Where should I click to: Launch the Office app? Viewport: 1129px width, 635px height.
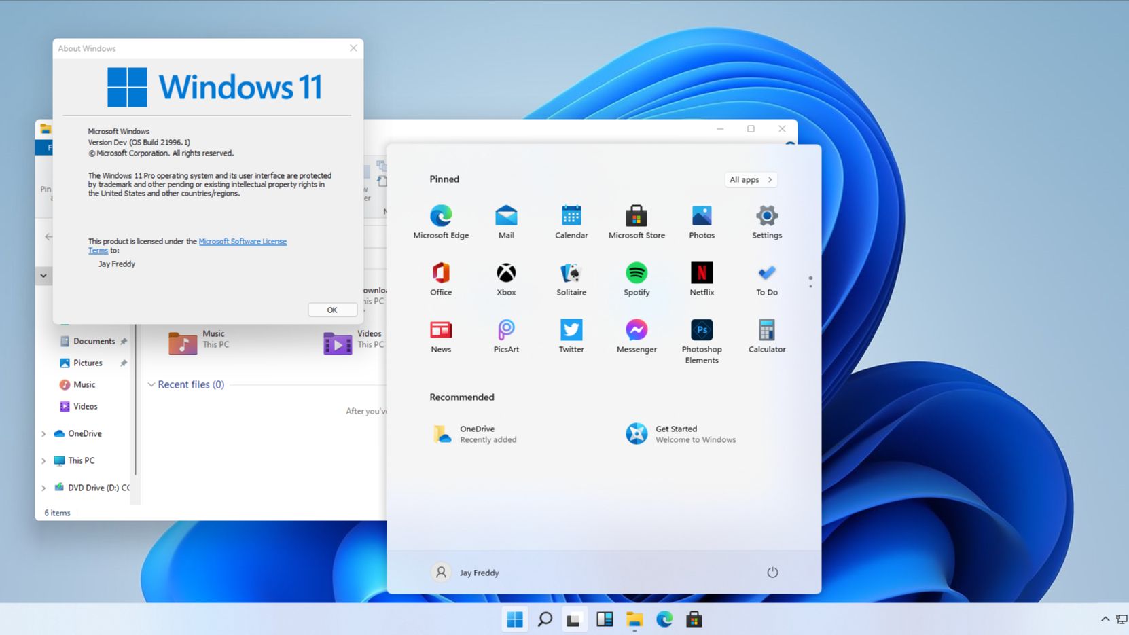[441, 279]
